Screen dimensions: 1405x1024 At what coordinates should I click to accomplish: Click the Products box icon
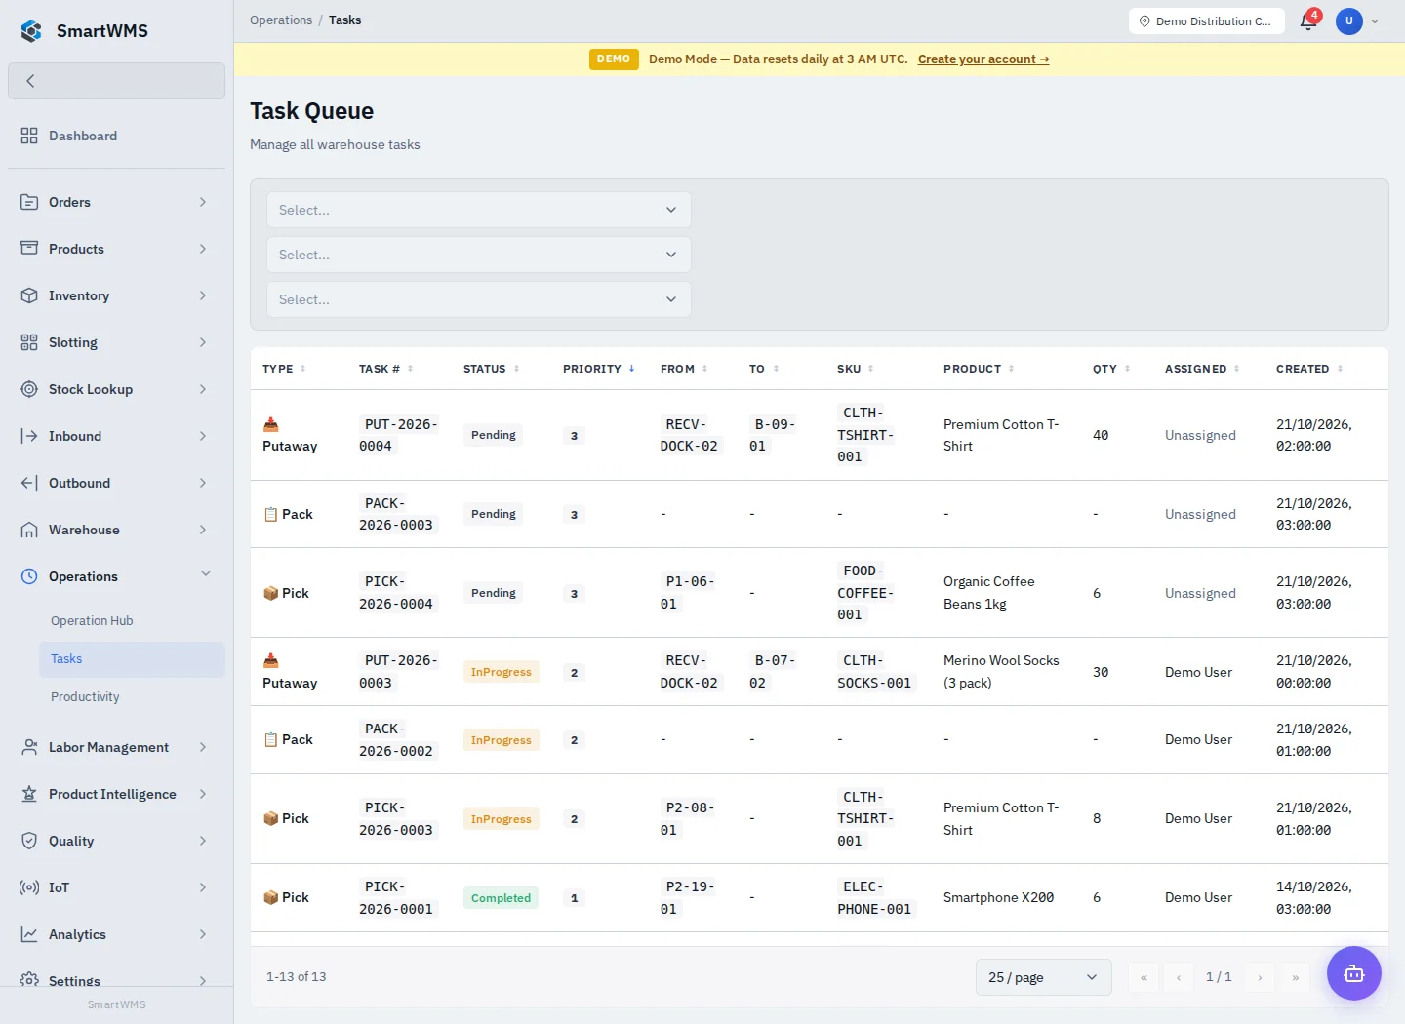point(29,249)
